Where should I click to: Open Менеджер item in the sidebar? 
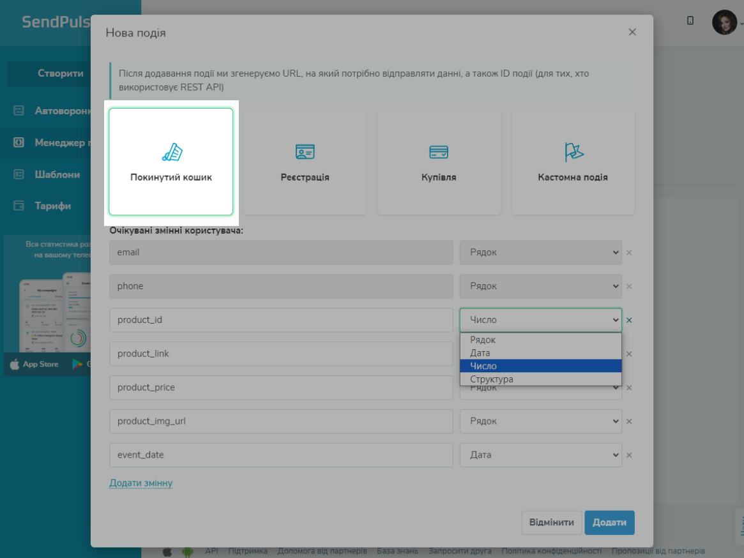coord(62,143)
